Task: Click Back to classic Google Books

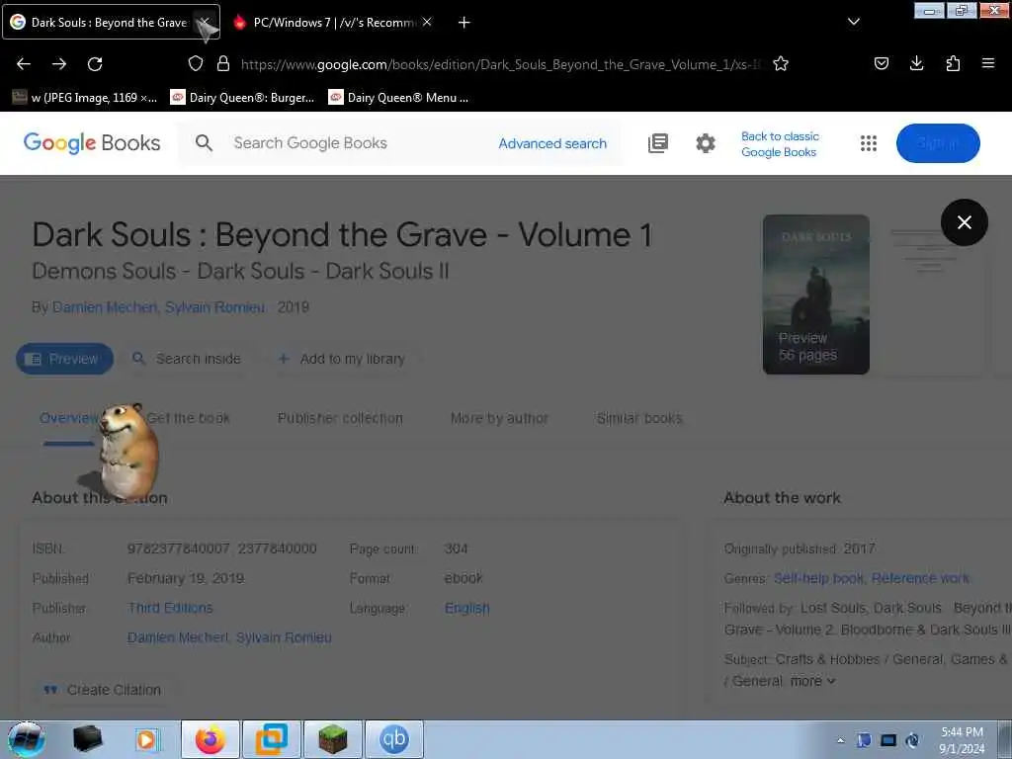Action: [x=780, y=144]
